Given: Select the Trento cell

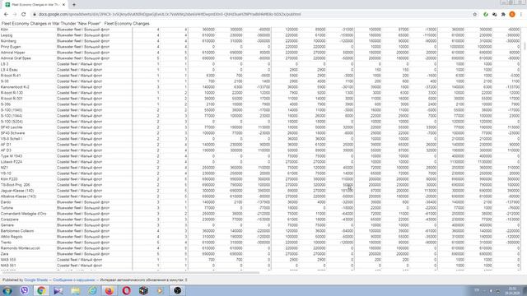Looking at the screenshot, I should click(28, 243).
